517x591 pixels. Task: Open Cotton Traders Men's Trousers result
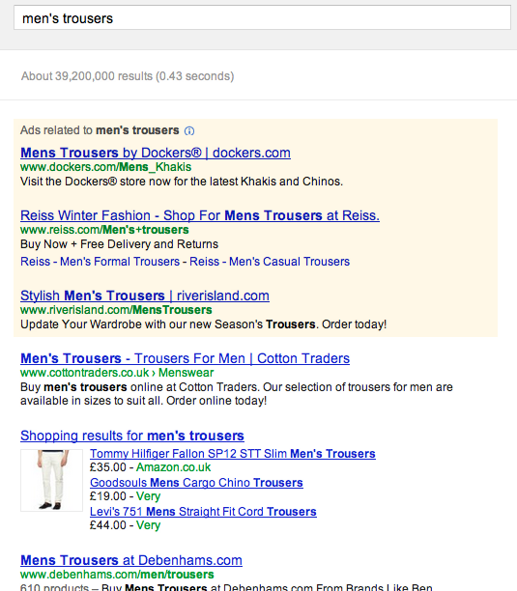185,358
